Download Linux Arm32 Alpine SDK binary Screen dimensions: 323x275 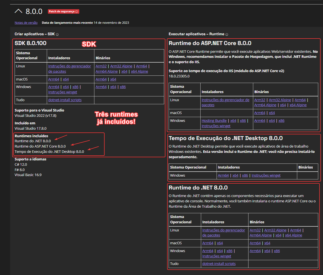tap(121, 66)
